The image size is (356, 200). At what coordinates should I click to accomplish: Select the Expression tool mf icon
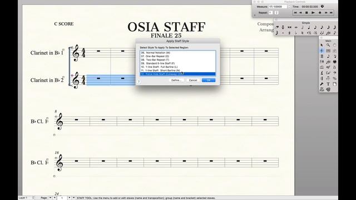click(328, 67)
